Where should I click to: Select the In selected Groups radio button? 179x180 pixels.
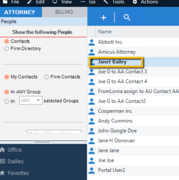pos(6,101)
